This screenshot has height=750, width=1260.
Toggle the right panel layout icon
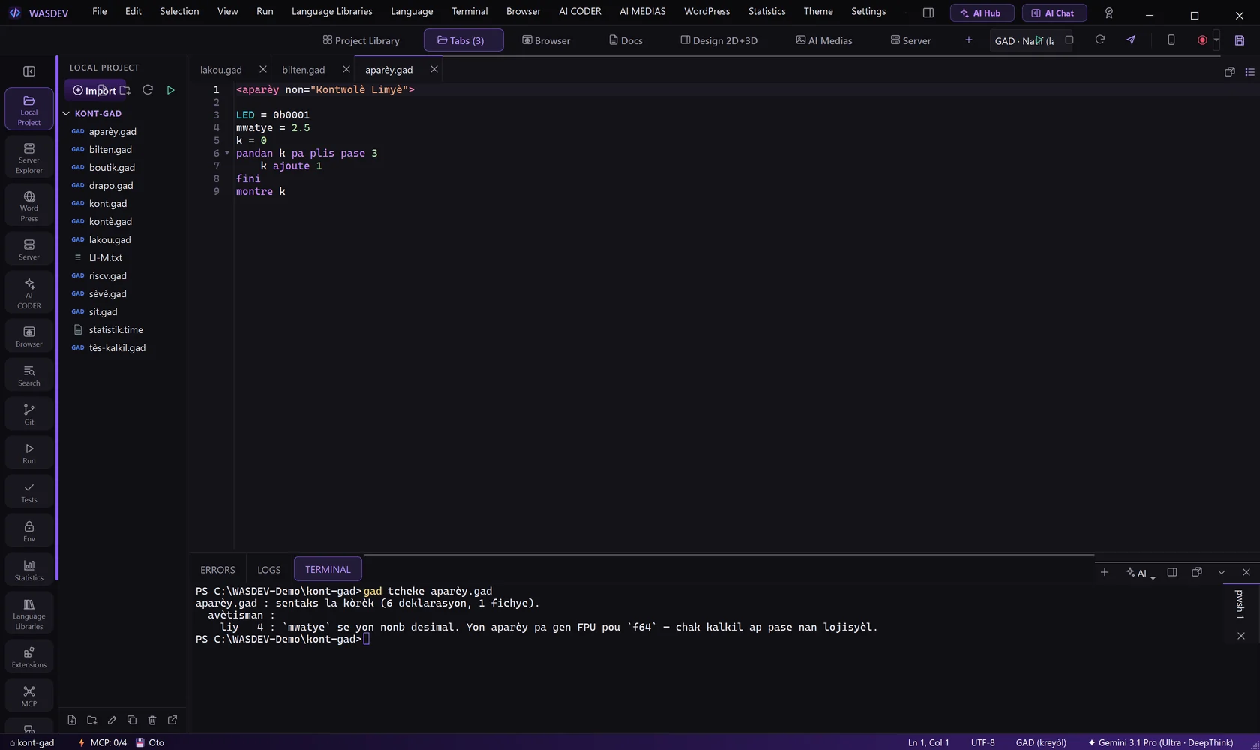coord(928,13)
